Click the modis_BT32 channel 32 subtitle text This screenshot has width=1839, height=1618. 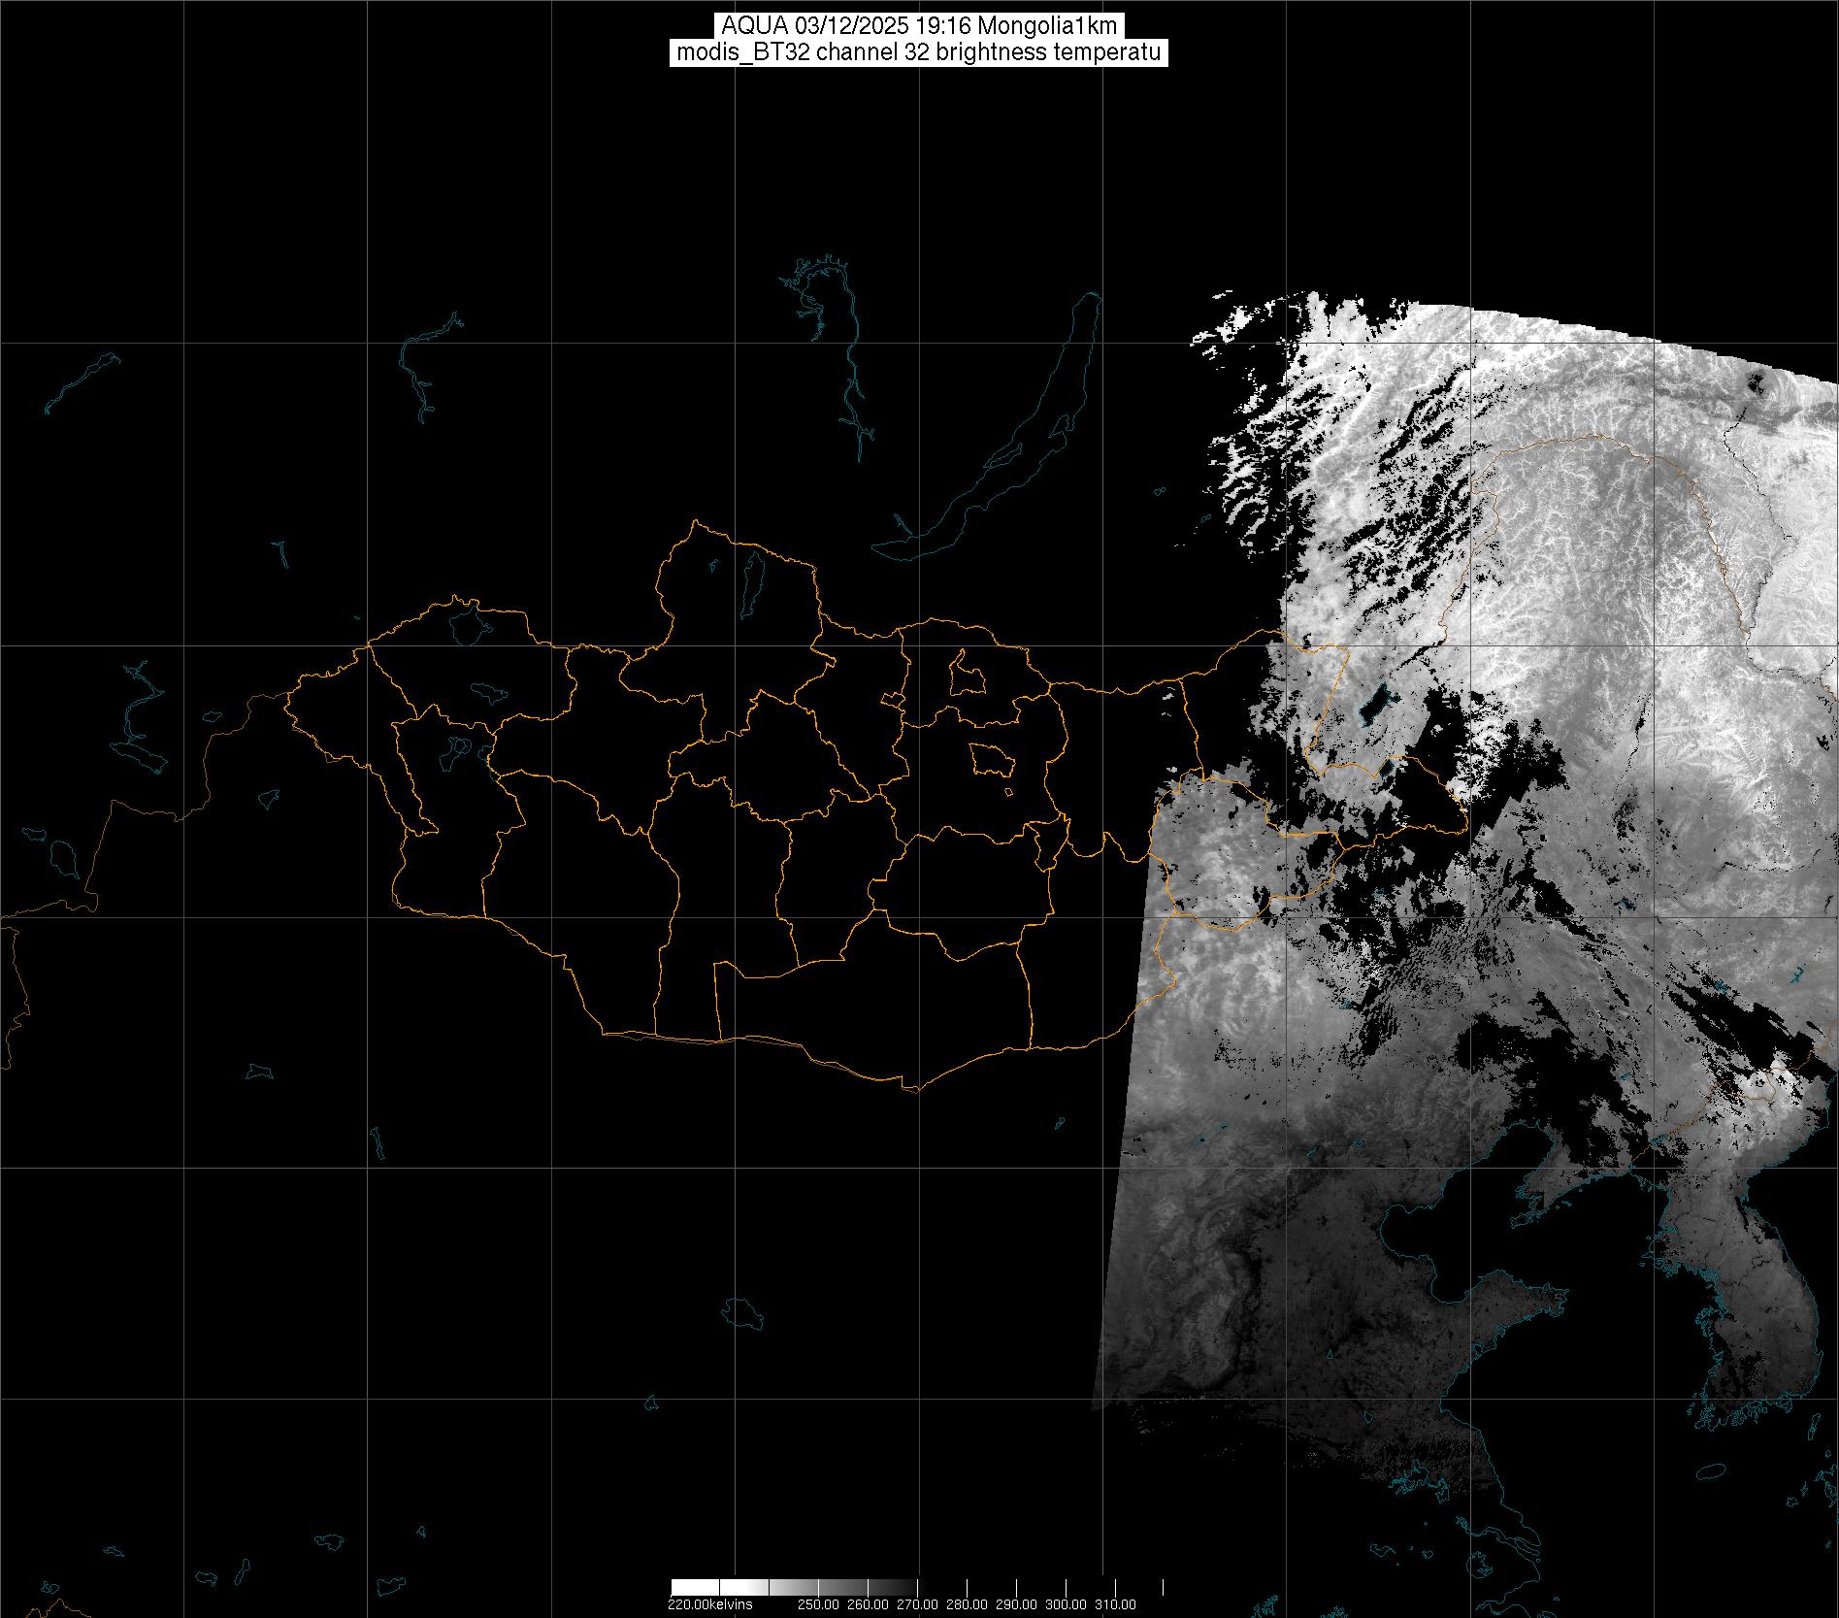pyautogui.click(x=918, y=52)
